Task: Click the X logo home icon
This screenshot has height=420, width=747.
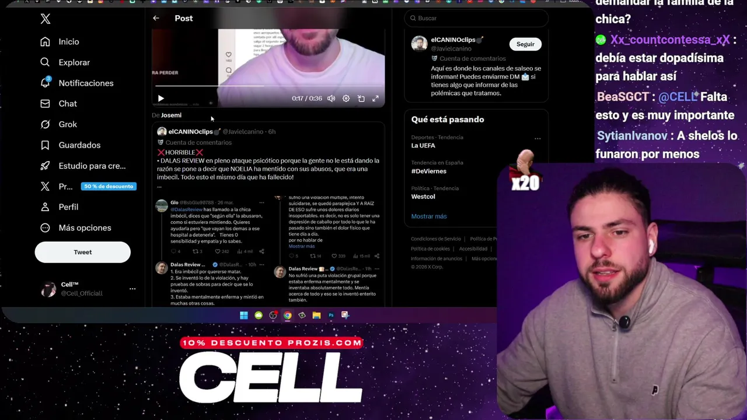Action: (46, 19)
